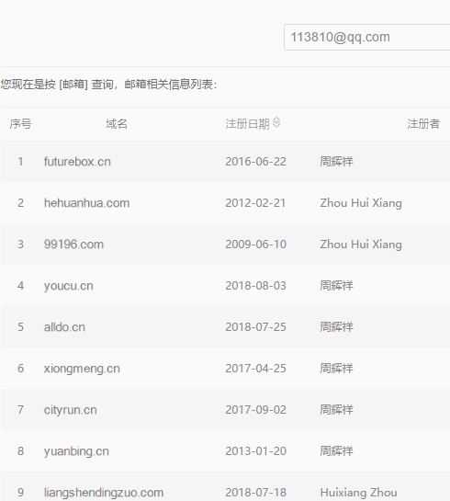Click date 2012-02-21 cell

(x=255, y=203)
